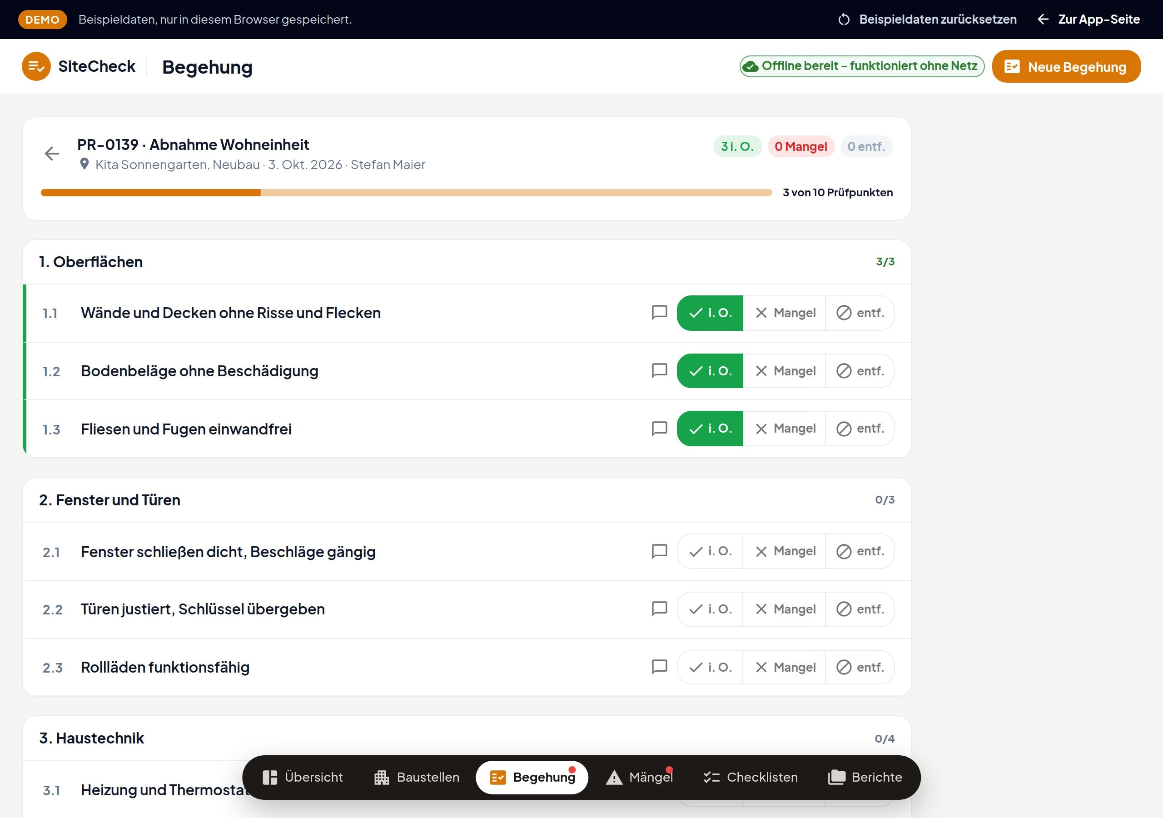The height and width of the screenshot is (818, 1163).
Task: Click the back arrow beside PR-0139
Action: pyautogui.click(x=52, y=154)
